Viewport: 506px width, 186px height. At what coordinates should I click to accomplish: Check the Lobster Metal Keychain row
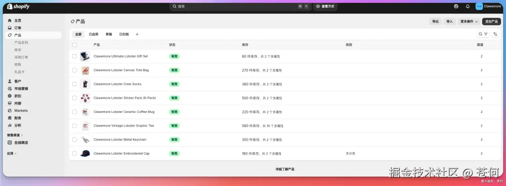tap(74, 140)
